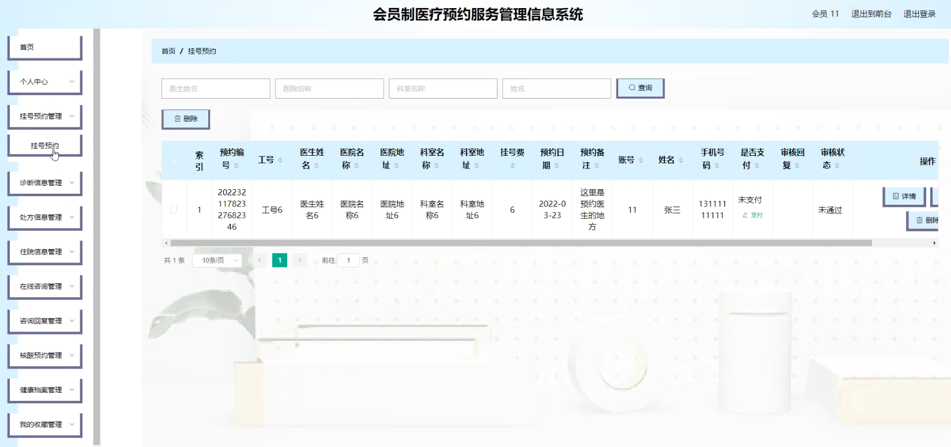
Task: Expand 咨询回复管理 menu
Action: pyautogui.click(x=45, y=321)
